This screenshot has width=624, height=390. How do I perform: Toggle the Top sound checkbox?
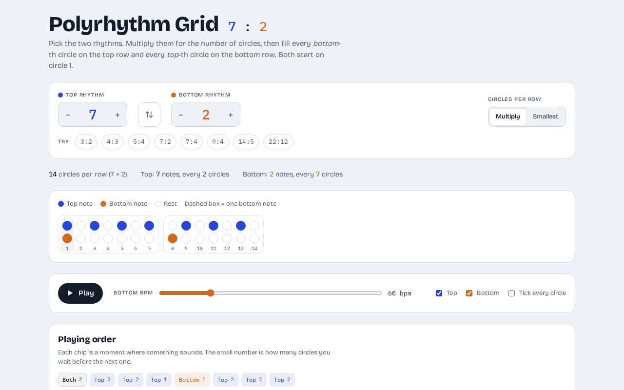point(439,293)
